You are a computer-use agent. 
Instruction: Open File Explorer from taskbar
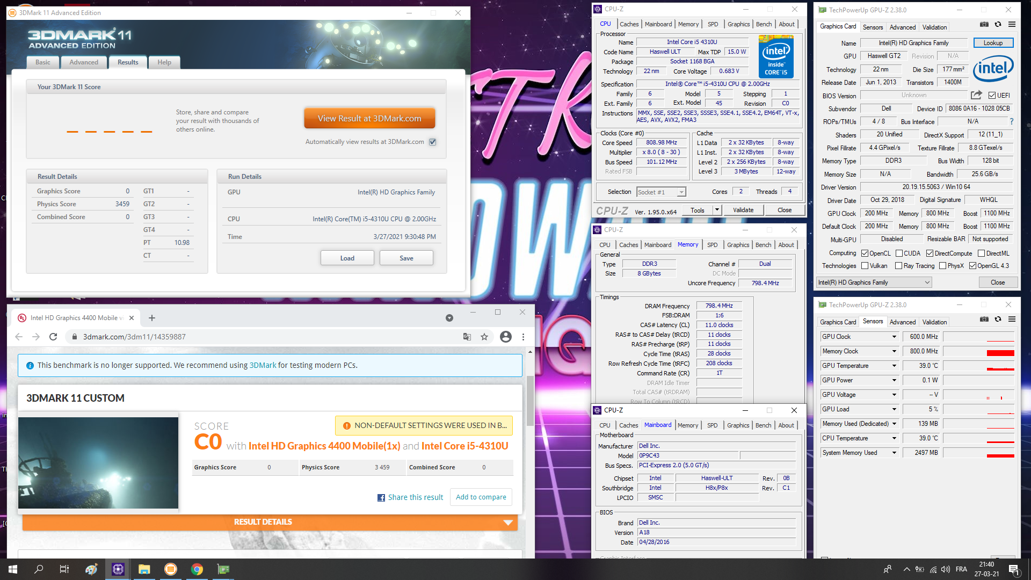[x=144, y=569]
